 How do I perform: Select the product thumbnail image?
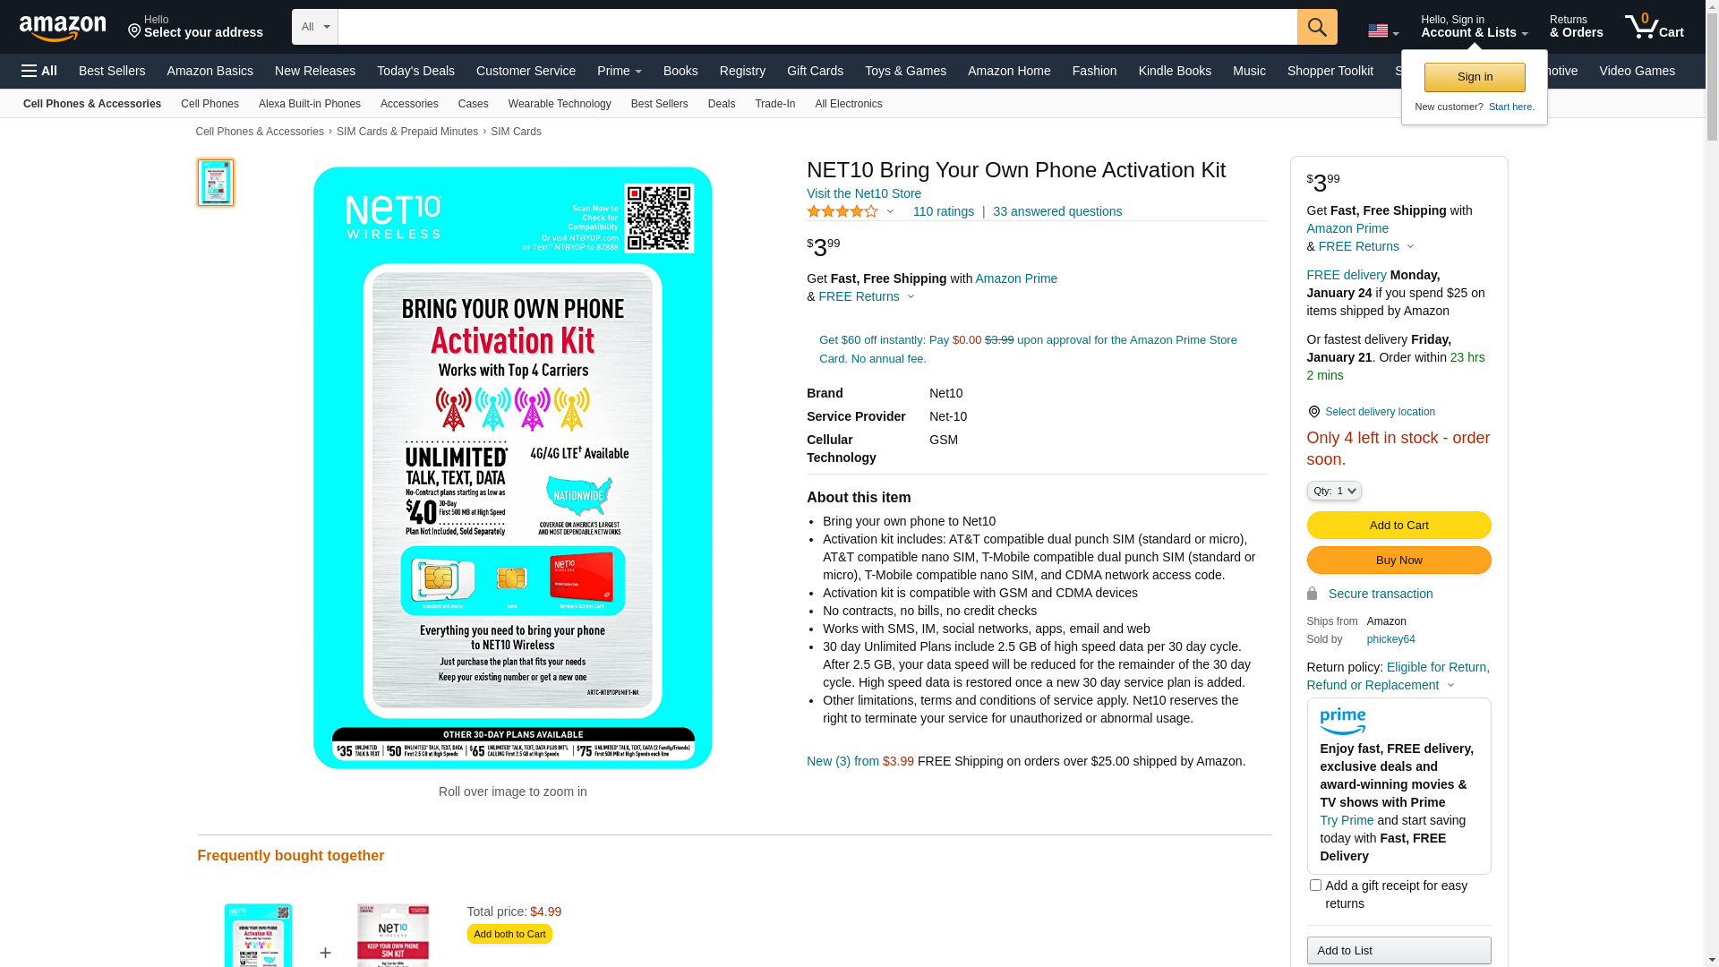click(216, 183)
